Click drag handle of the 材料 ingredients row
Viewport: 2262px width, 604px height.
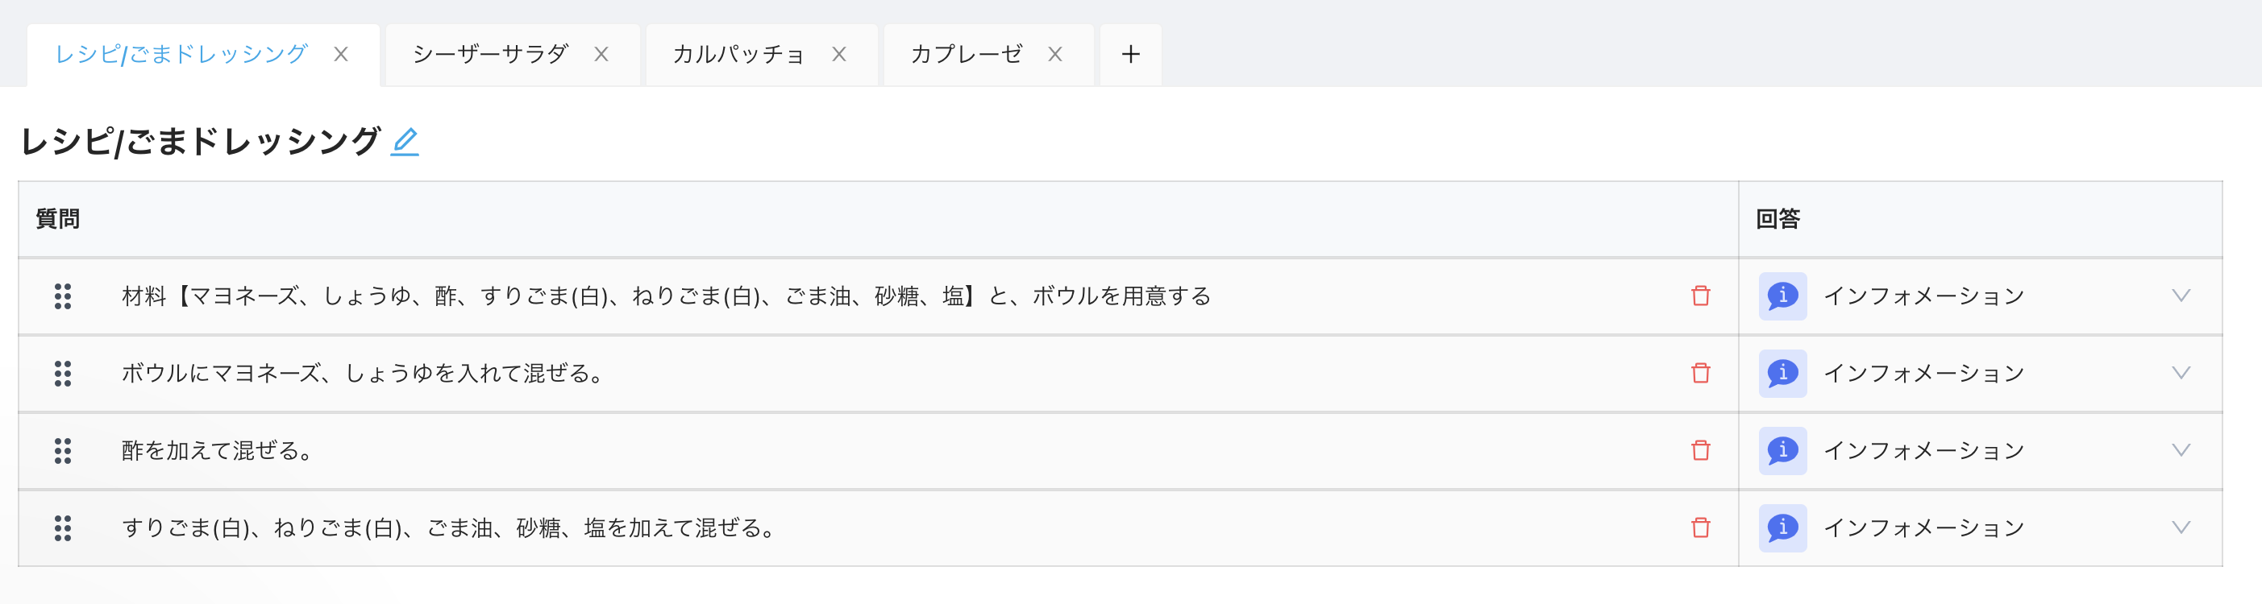click(62, 296)
